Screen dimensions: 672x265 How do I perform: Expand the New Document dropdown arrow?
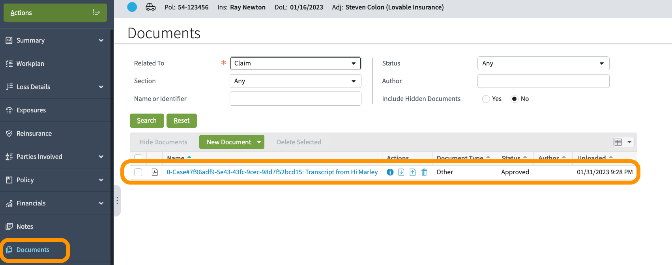pyautogui.click(x=259, y=142)
